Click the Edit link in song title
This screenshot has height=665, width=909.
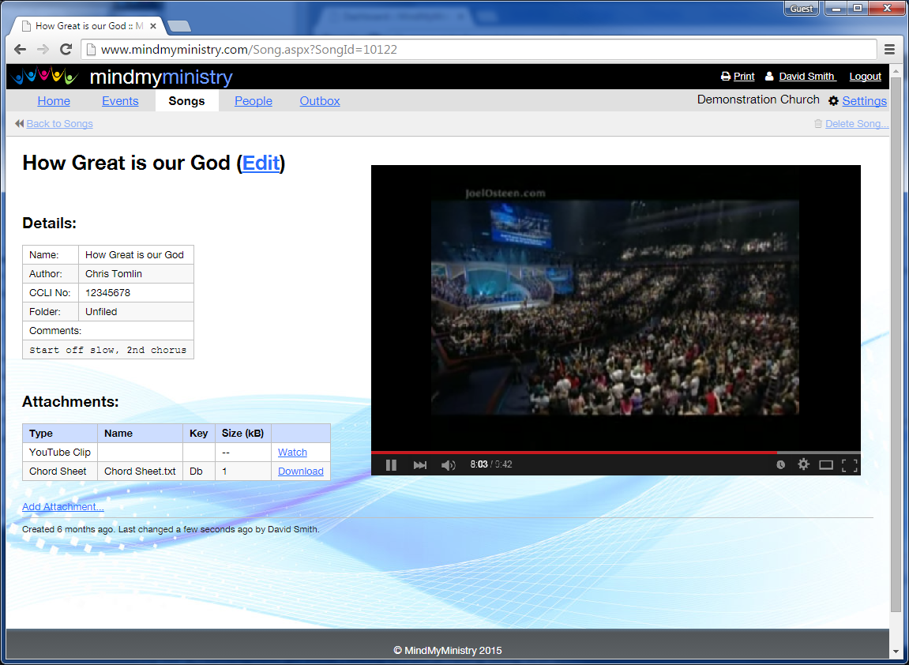[x=261, y=163]
